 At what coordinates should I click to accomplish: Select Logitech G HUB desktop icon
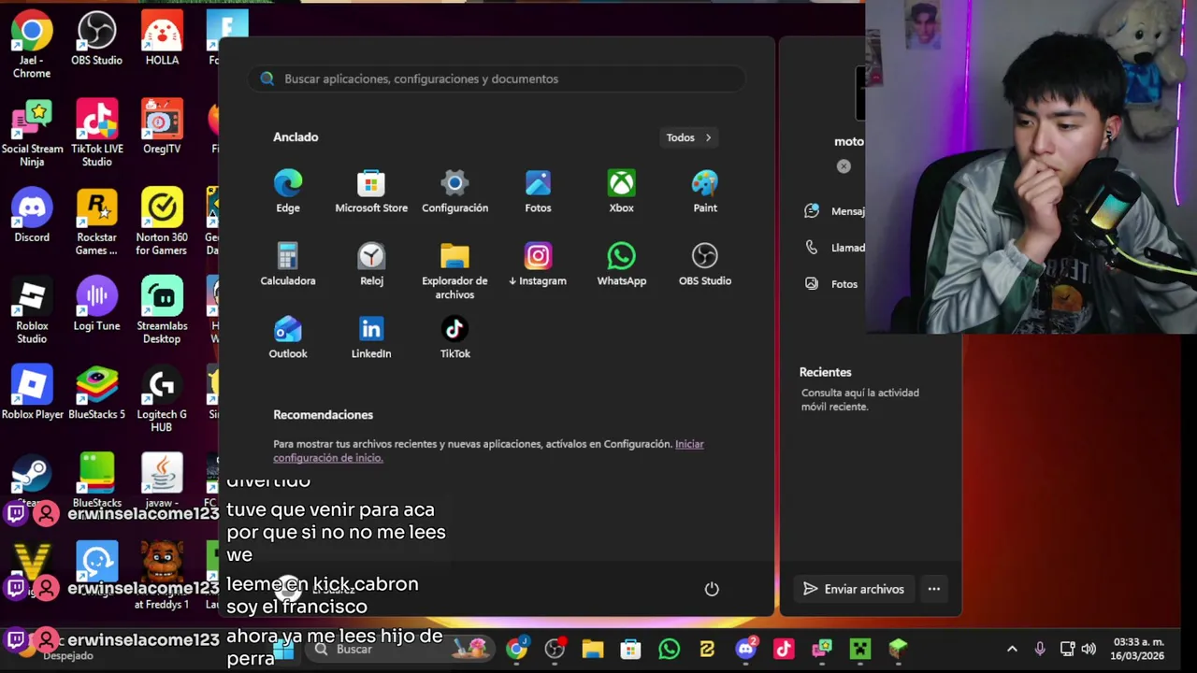[162, 400]
